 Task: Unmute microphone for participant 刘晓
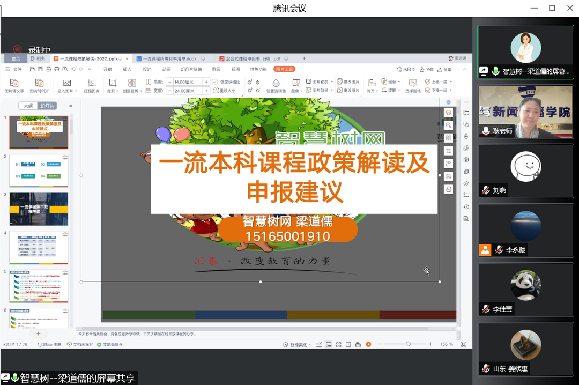point(486,190)
